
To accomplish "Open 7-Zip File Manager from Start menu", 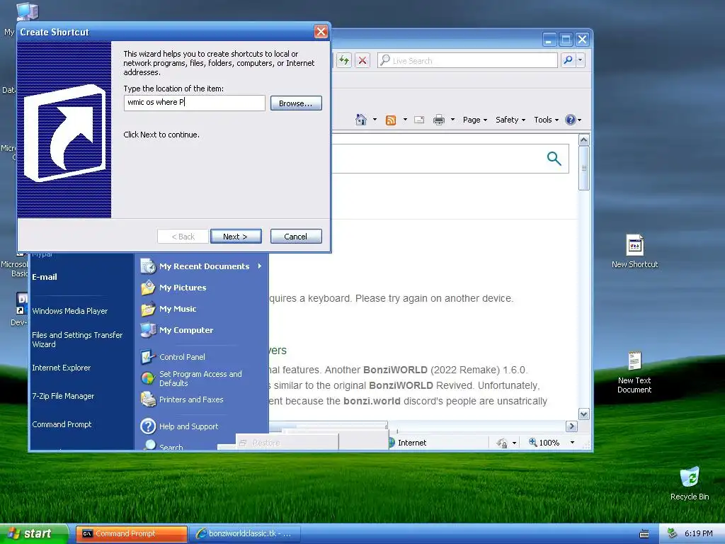I will [x=63, y=396].
